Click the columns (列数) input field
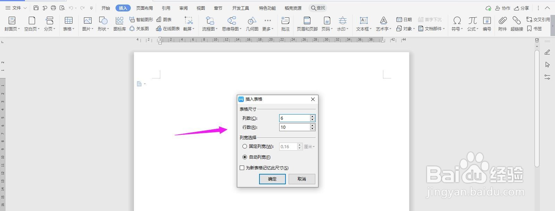The height and width of the screenshot is (211, 555). click(x=294, y=118)
